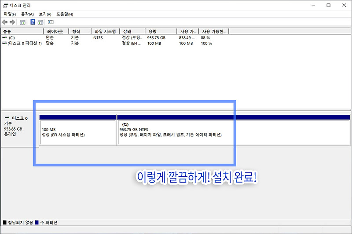
Task: Click the 953.85 GB disk size text
Action: coord(13,129)
